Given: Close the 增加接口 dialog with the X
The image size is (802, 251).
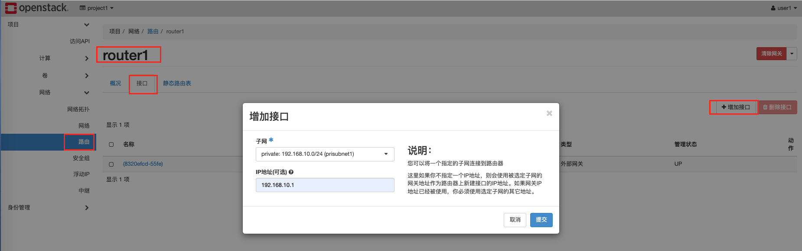Looking at the screenshot, I should pyautogui.click(x=549, y=113).
